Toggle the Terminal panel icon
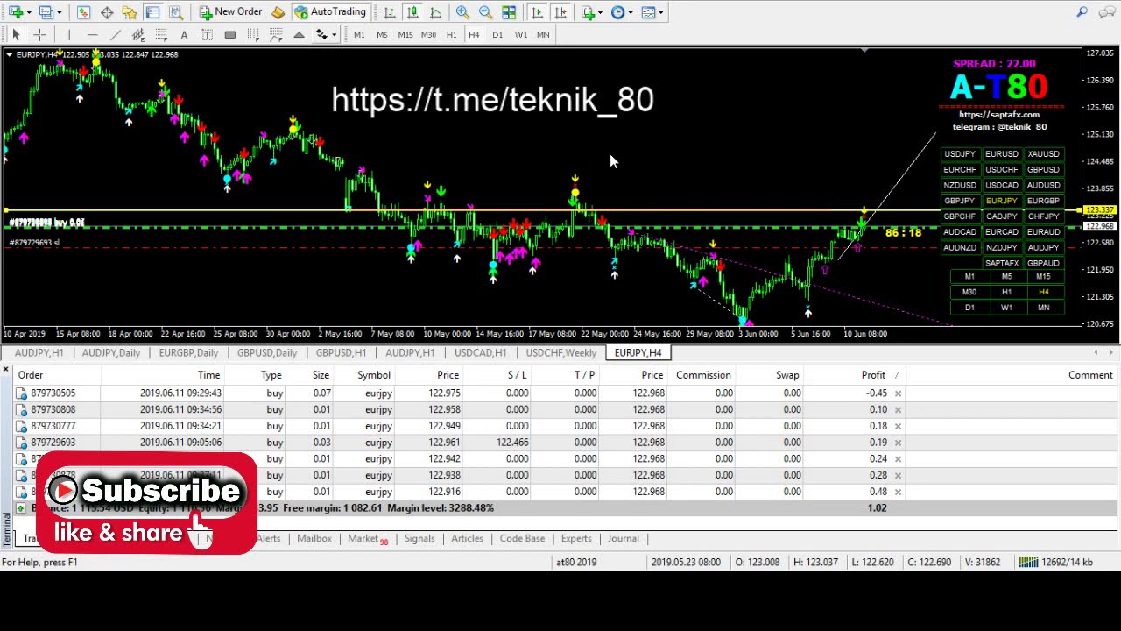The width and height of the screenshot is (1121, 631). [x=152, y=12]
